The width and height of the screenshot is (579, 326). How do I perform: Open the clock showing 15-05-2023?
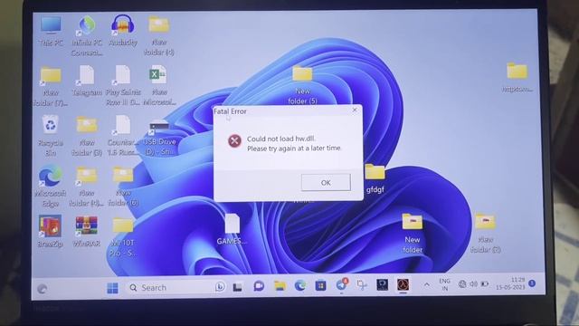510,283
